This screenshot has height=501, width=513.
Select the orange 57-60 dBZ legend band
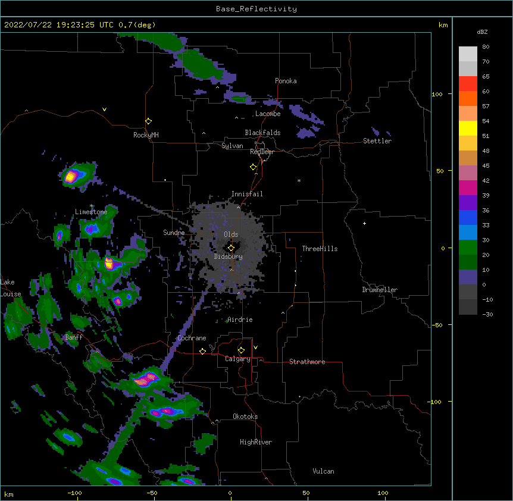pyautogui.click(x=468, y=98)
